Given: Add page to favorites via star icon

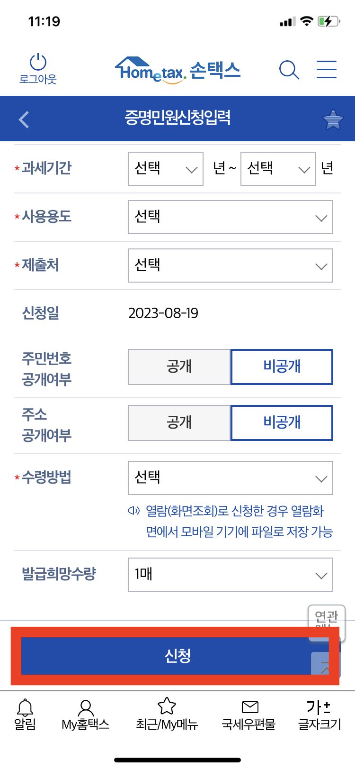Looking at the screenshot, I should (333, 119).
